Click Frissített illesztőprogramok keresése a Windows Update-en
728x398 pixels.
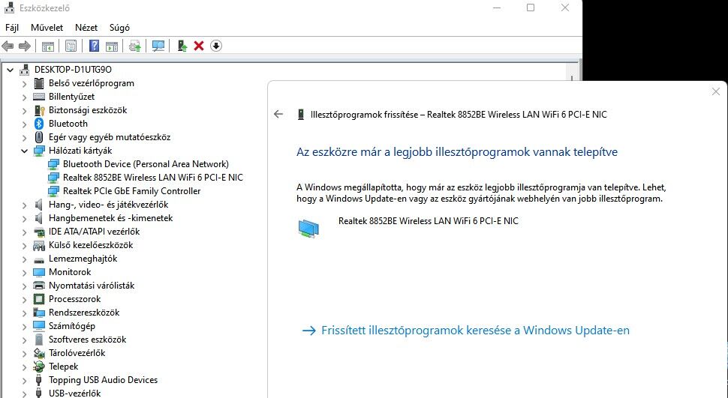click(x=465, y=331)
